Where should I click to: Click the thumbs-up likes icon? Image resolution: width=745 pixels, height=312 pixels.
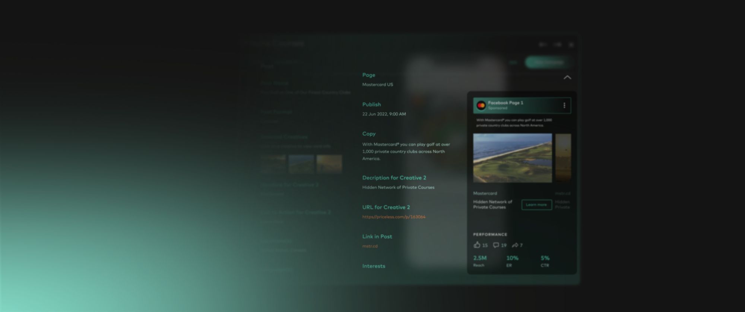coord(477,245)
